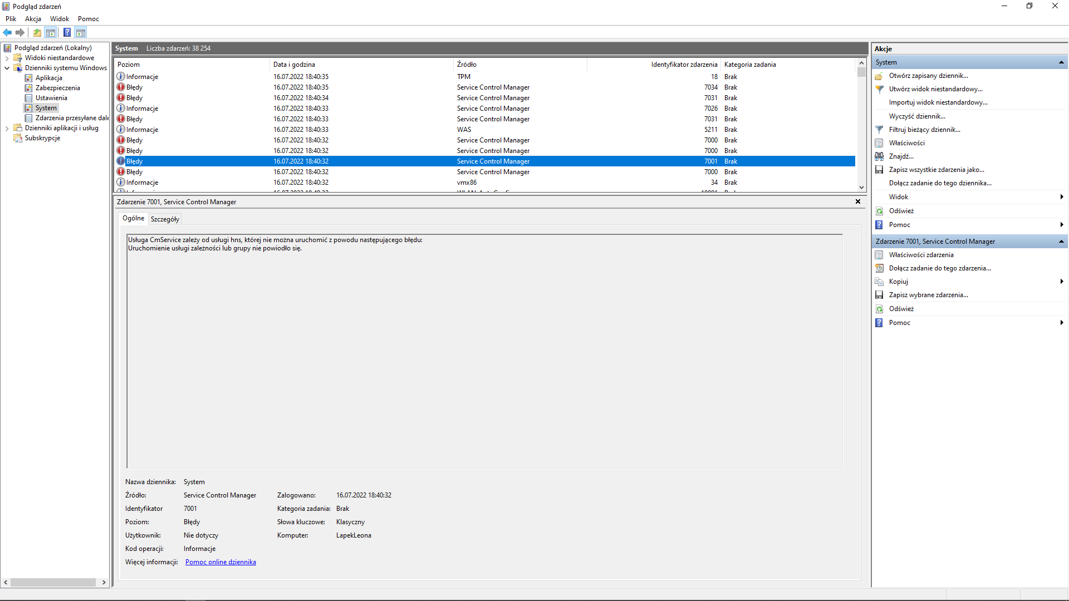Click the info icon of TPM event
Viewport: 1069px width, 601px height.
[x=121, y=77]
